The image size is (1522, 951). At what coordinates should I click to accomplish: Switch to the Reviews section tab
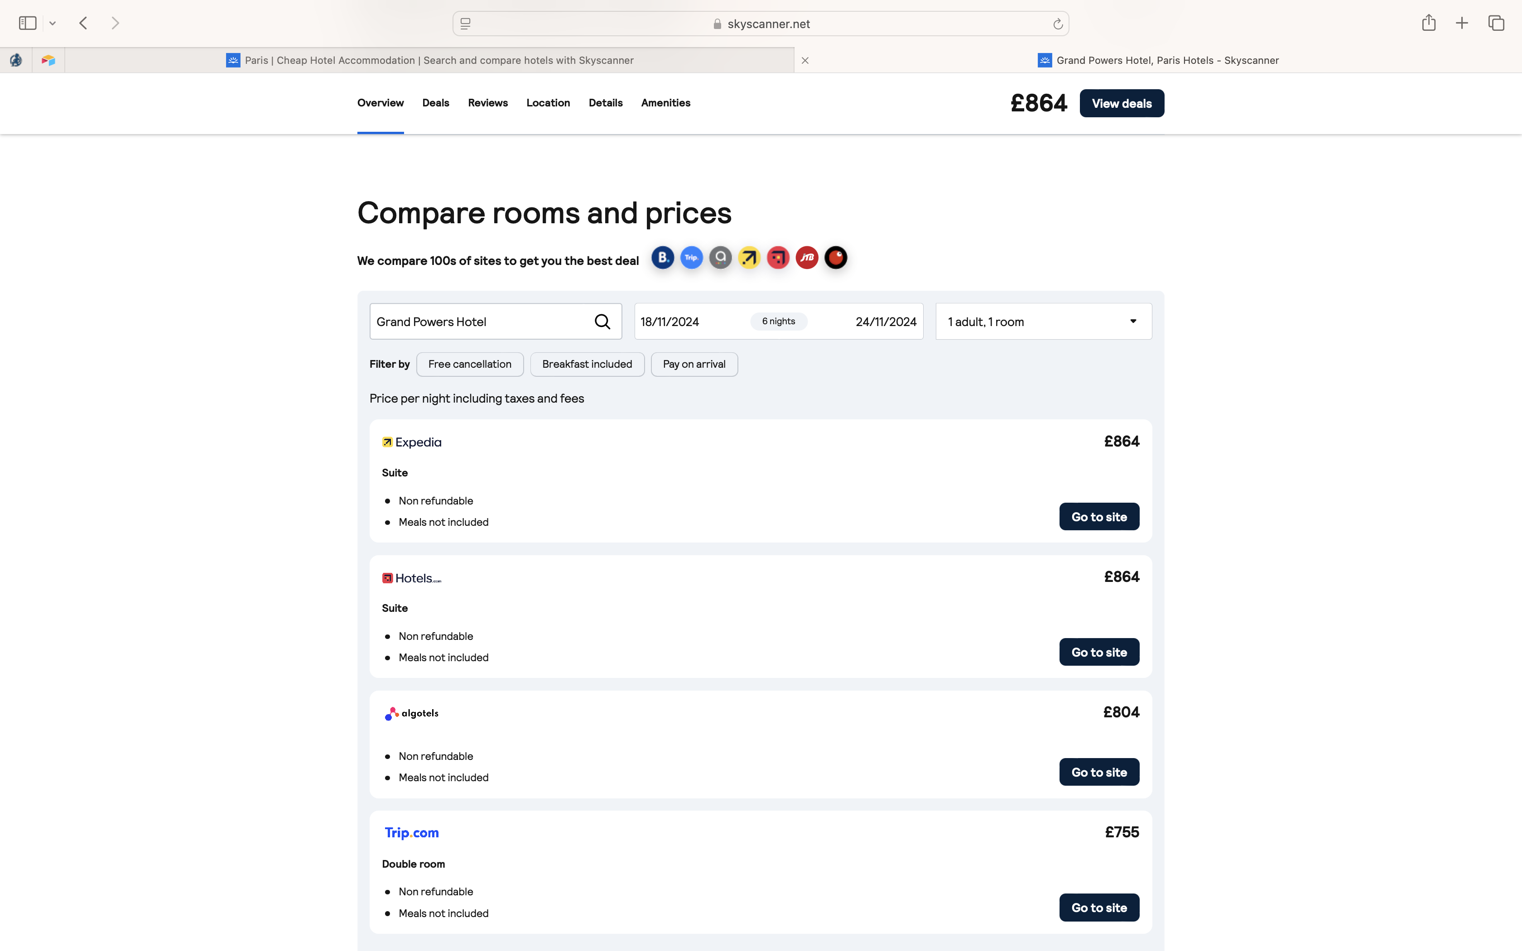pyautogui.click(x=487, y=103)
